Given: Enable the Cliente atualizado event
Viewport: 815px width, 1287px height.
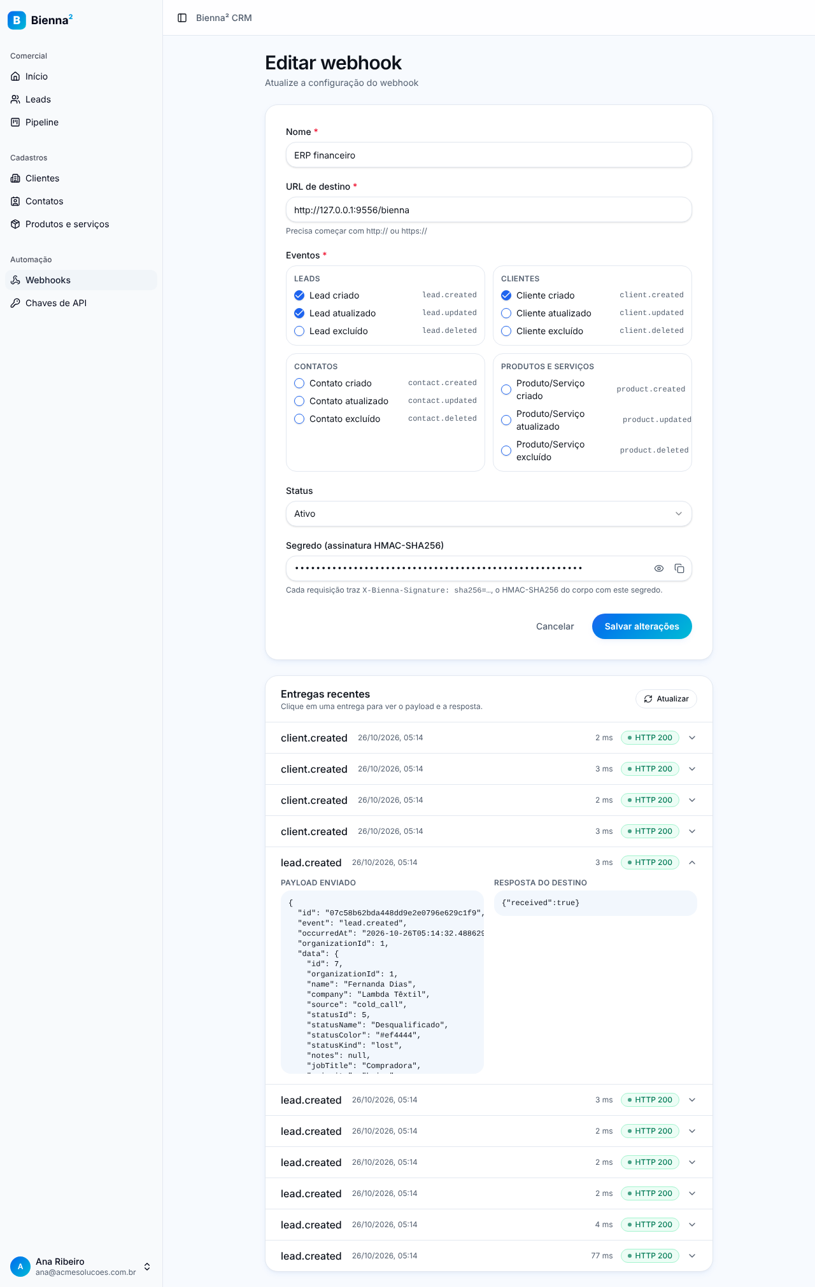Looking at the screenshot, I should click(x=506, y=313).
